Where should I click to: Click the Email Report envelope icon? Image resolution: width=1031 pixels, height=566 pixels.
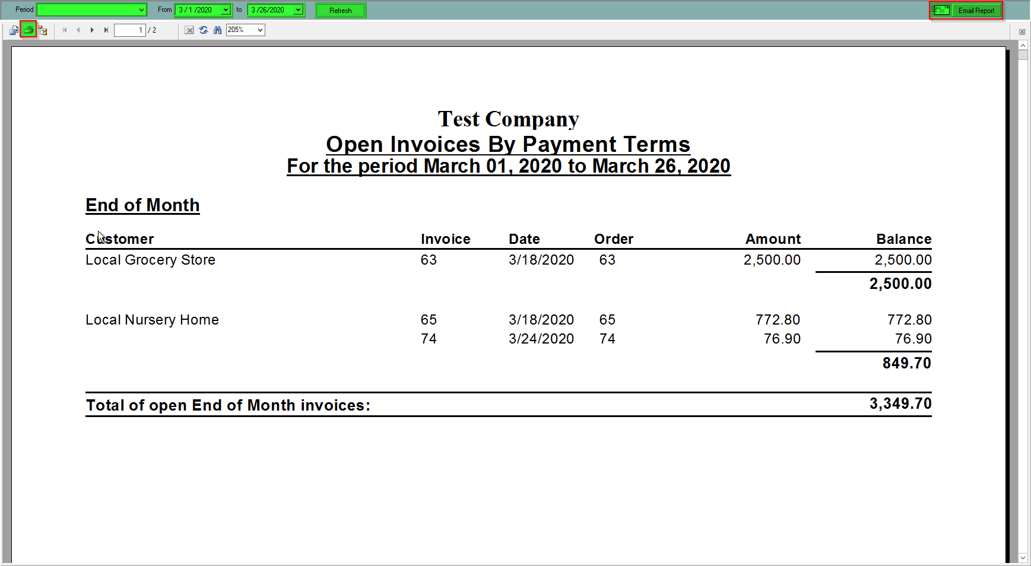pos(941,10)
